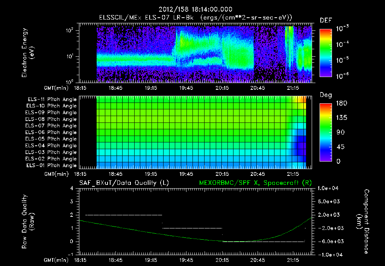Click 18:15 on the data quality time axis

80,260
